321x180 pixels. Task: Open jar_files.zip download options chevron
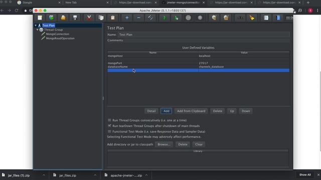(x=95, y=175)
